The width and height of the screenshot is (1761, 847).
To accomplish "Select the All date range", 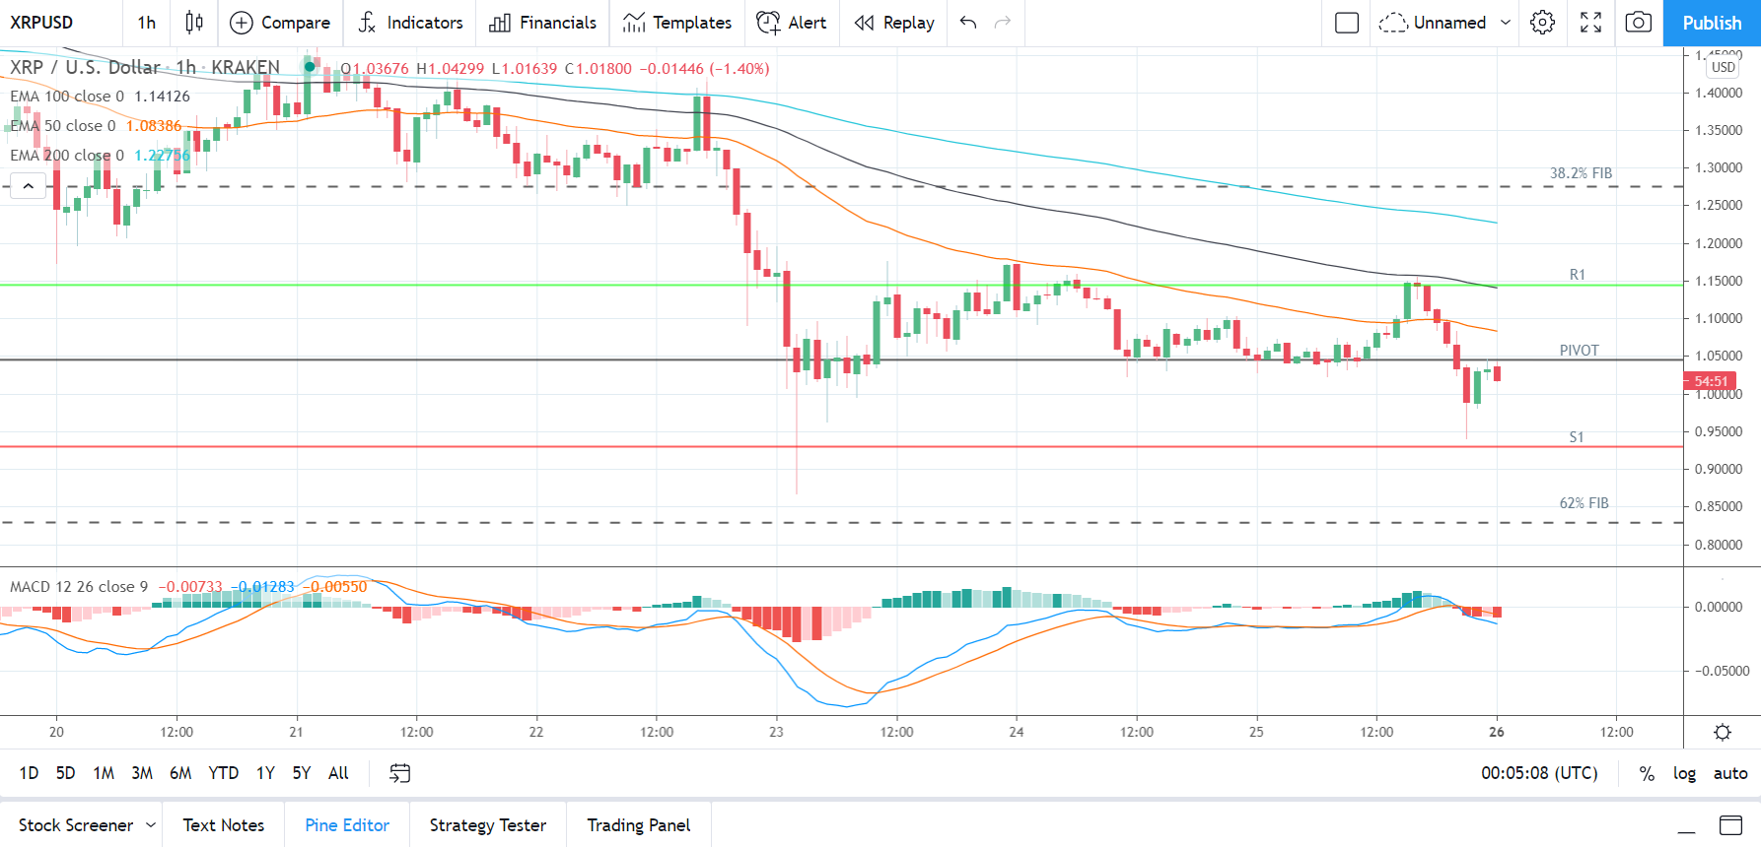I will [x=338, y=773].
